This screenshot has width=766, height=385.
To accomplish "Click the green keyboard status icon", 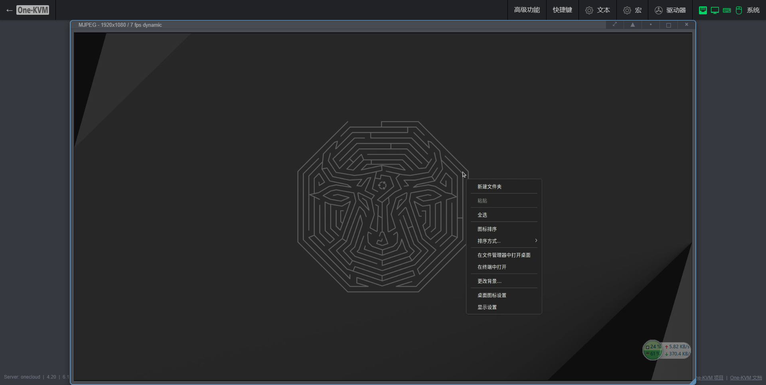I will coord(727,10).
